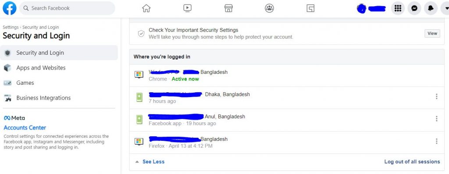Go to the Home feed icon
This screenshot has height=174, width=449.
click(x=146, y=8)
